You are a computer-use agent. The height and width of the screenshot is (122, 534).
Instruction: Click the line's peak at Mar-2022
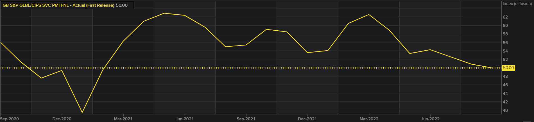[x=369, y=15]
